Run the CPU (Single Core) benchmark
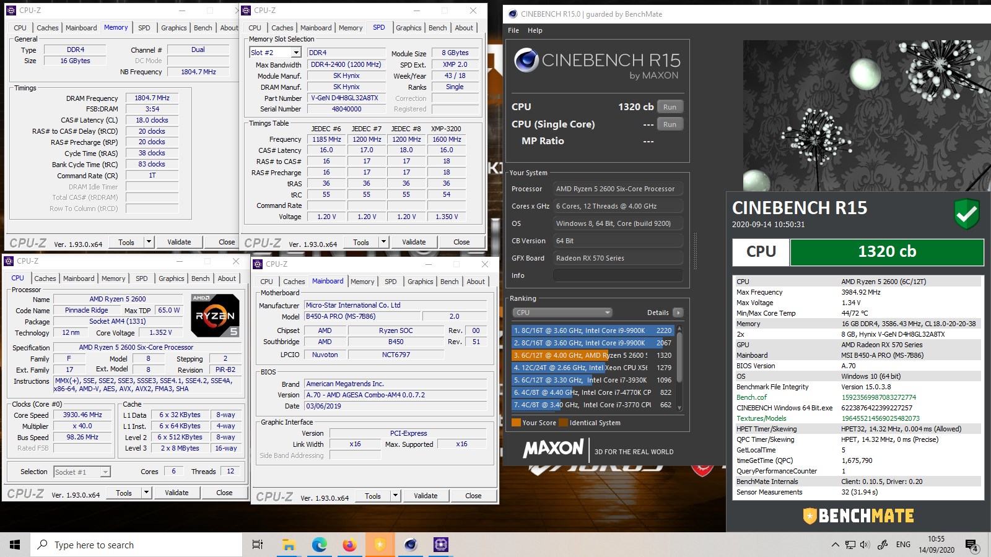The height and width of the screenshot is (557, 991). coord(670,124)
